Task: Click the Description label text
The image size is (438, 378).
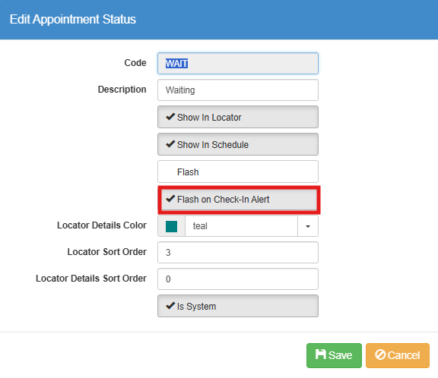Action: pyautogui.click(x=122, y=90)
